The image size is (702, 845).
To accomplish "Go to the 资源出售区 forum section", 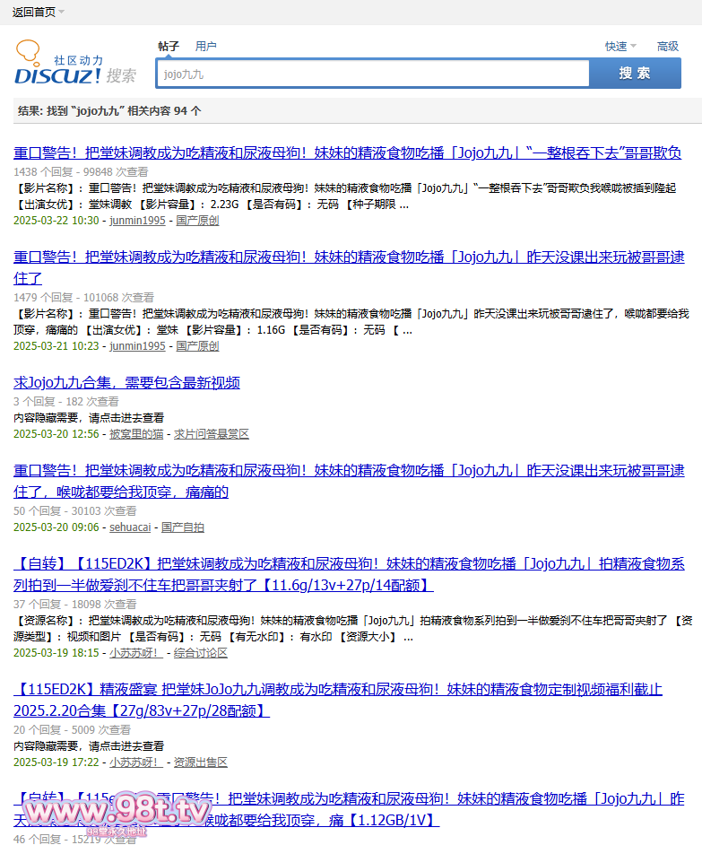I will point(201,762).
